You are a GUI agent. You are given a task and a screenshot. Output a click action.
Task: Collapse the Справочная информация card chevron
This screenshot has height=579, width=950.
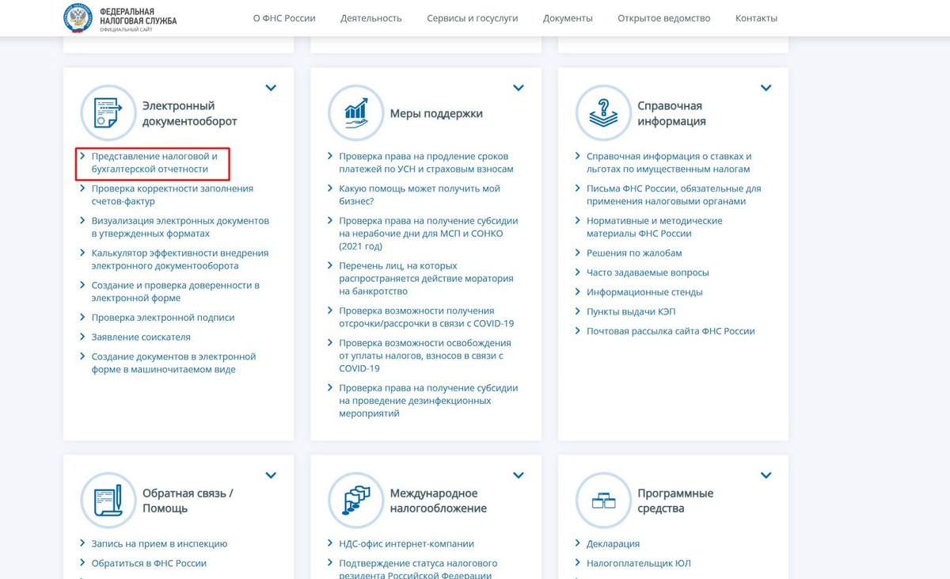click(x=766, y=88)
